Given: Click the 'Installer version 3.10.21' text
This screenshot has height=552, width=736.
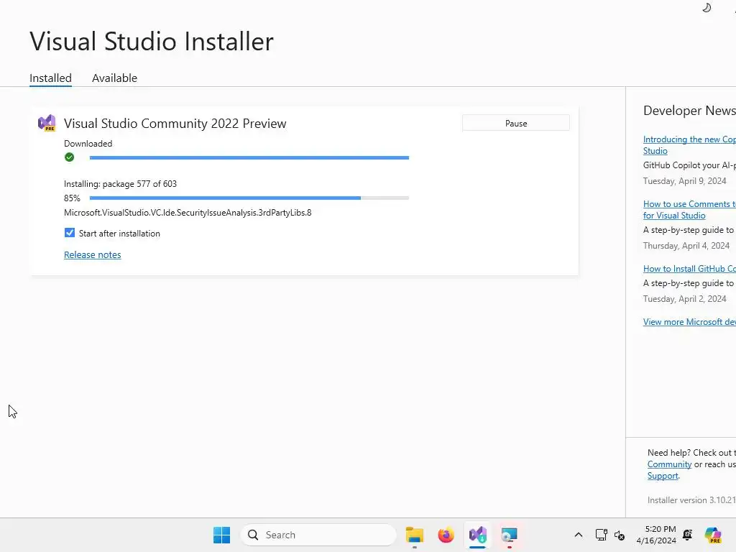Looking at the screenshot, I should click(x=691, y=500).
